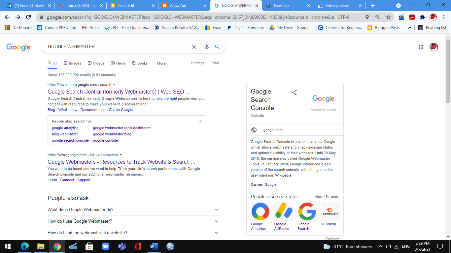
Task: Open the Ebay bookmark
Action: pos(213,28)
